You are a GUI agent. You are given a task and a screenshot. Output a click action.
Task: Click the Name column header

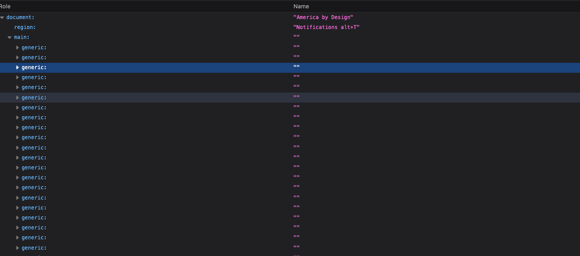(301, 6)
